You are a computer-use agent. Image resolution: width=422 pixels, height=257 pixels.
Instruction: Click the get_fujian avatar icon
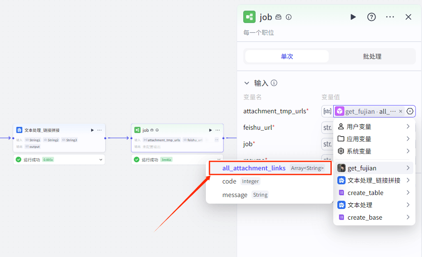point(341,168)
